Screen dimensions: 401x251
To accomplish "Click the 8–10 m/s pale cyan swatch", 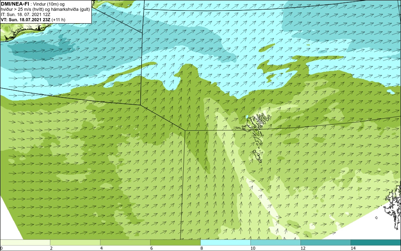I will (x=225, y=243).
